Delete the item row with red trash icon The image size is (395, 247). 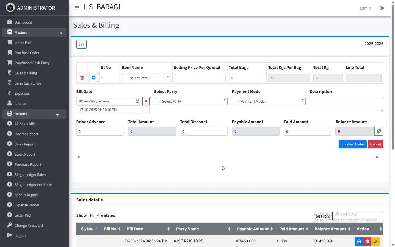pos(82,78)
